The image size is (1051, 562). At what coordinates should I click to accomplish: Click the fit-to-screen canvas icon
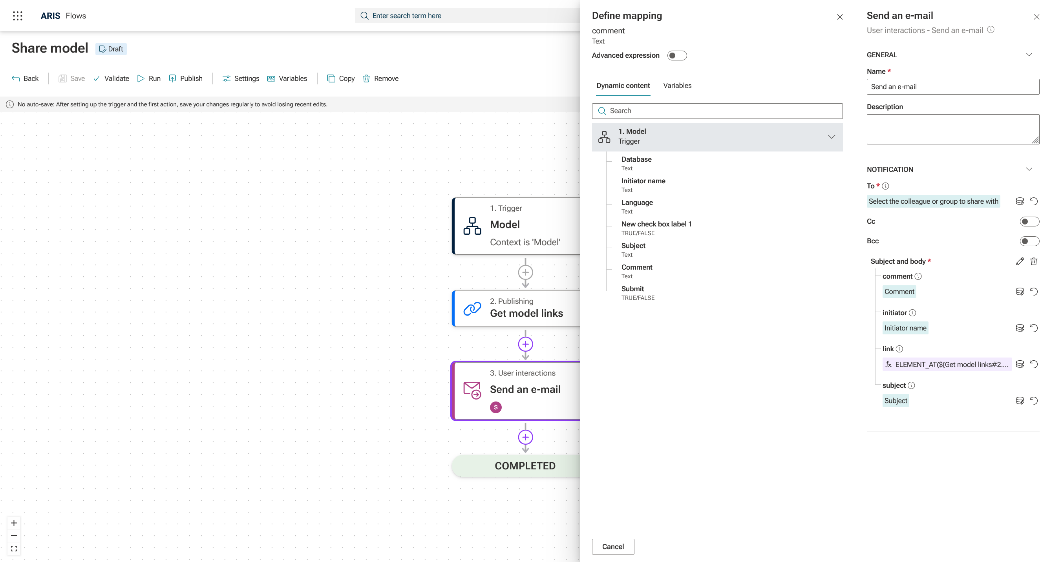click(14, 549)
